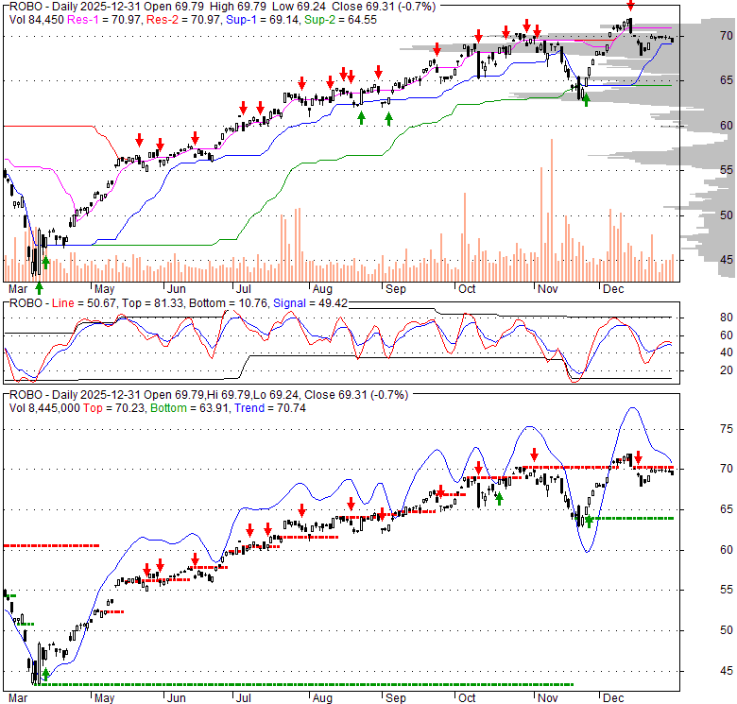Click the green buy arrow under top chart's Mar axis

pyautogui.click(x=40, y=288)
